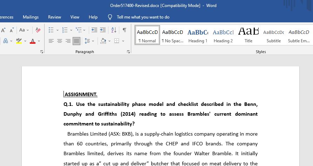
Task: Open the highlight color dropdown arrow
Action: [25, 41]
